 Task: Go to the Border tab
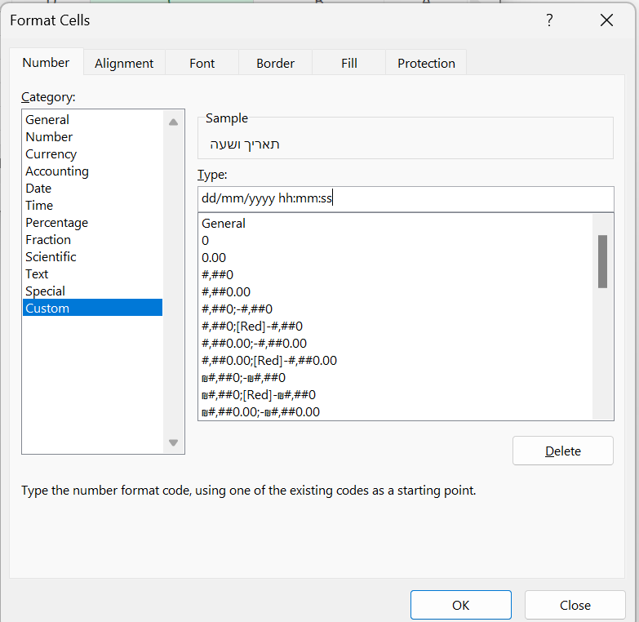(275, 63)
